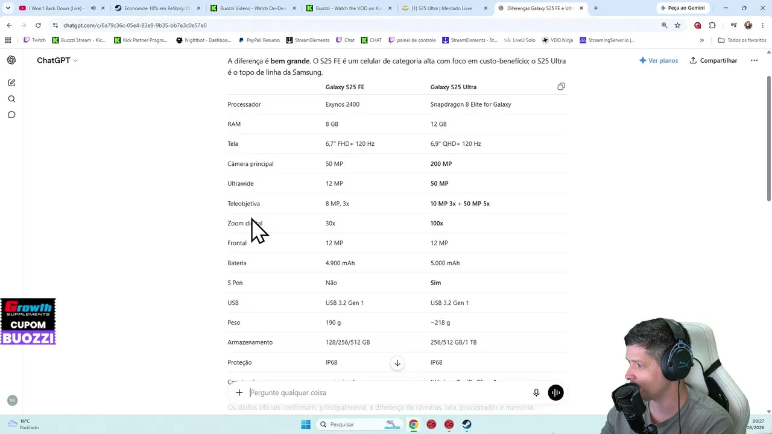Open Chrome from the taskbar

coord(413,424)
